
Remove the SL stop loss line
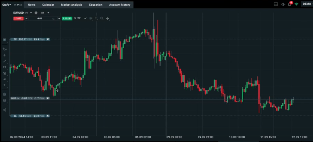click(48, 116)
